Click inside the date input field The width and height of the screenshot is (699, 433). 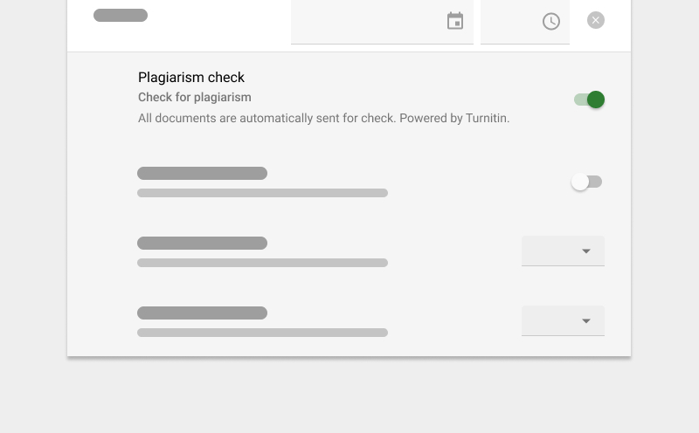pyautogui.click(x=367, y=21)
